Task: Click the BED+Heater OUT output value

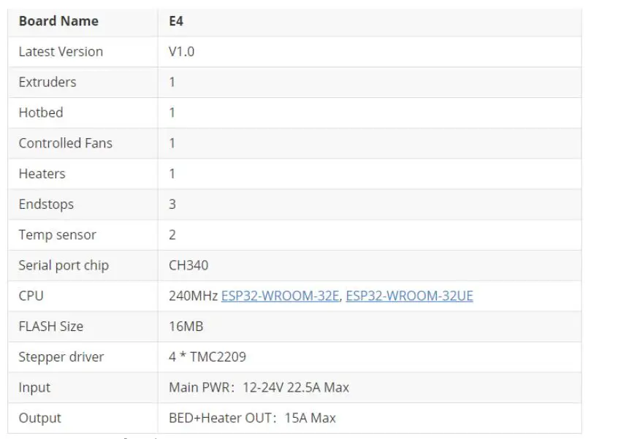Action: pyautogui.click(x=252, y=419)
